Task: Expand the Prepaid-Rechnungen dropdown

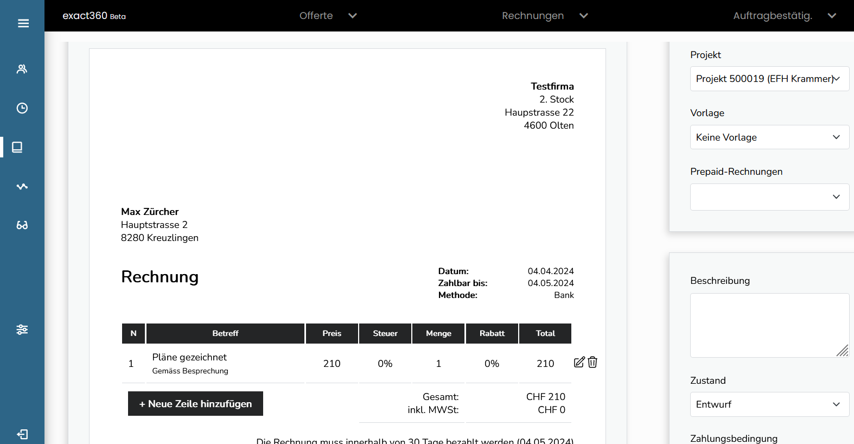Action: click(x=769, y=197)
